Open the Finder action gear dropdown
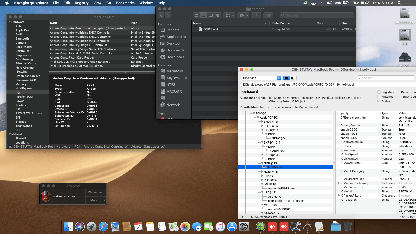Image resolution: width=416 pixels, height=234 pixels. coord(243,15)
